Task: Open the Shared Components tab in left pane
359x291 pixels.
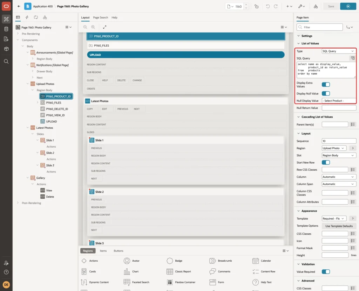Action: pyautogui.click(x=45, y=17)
